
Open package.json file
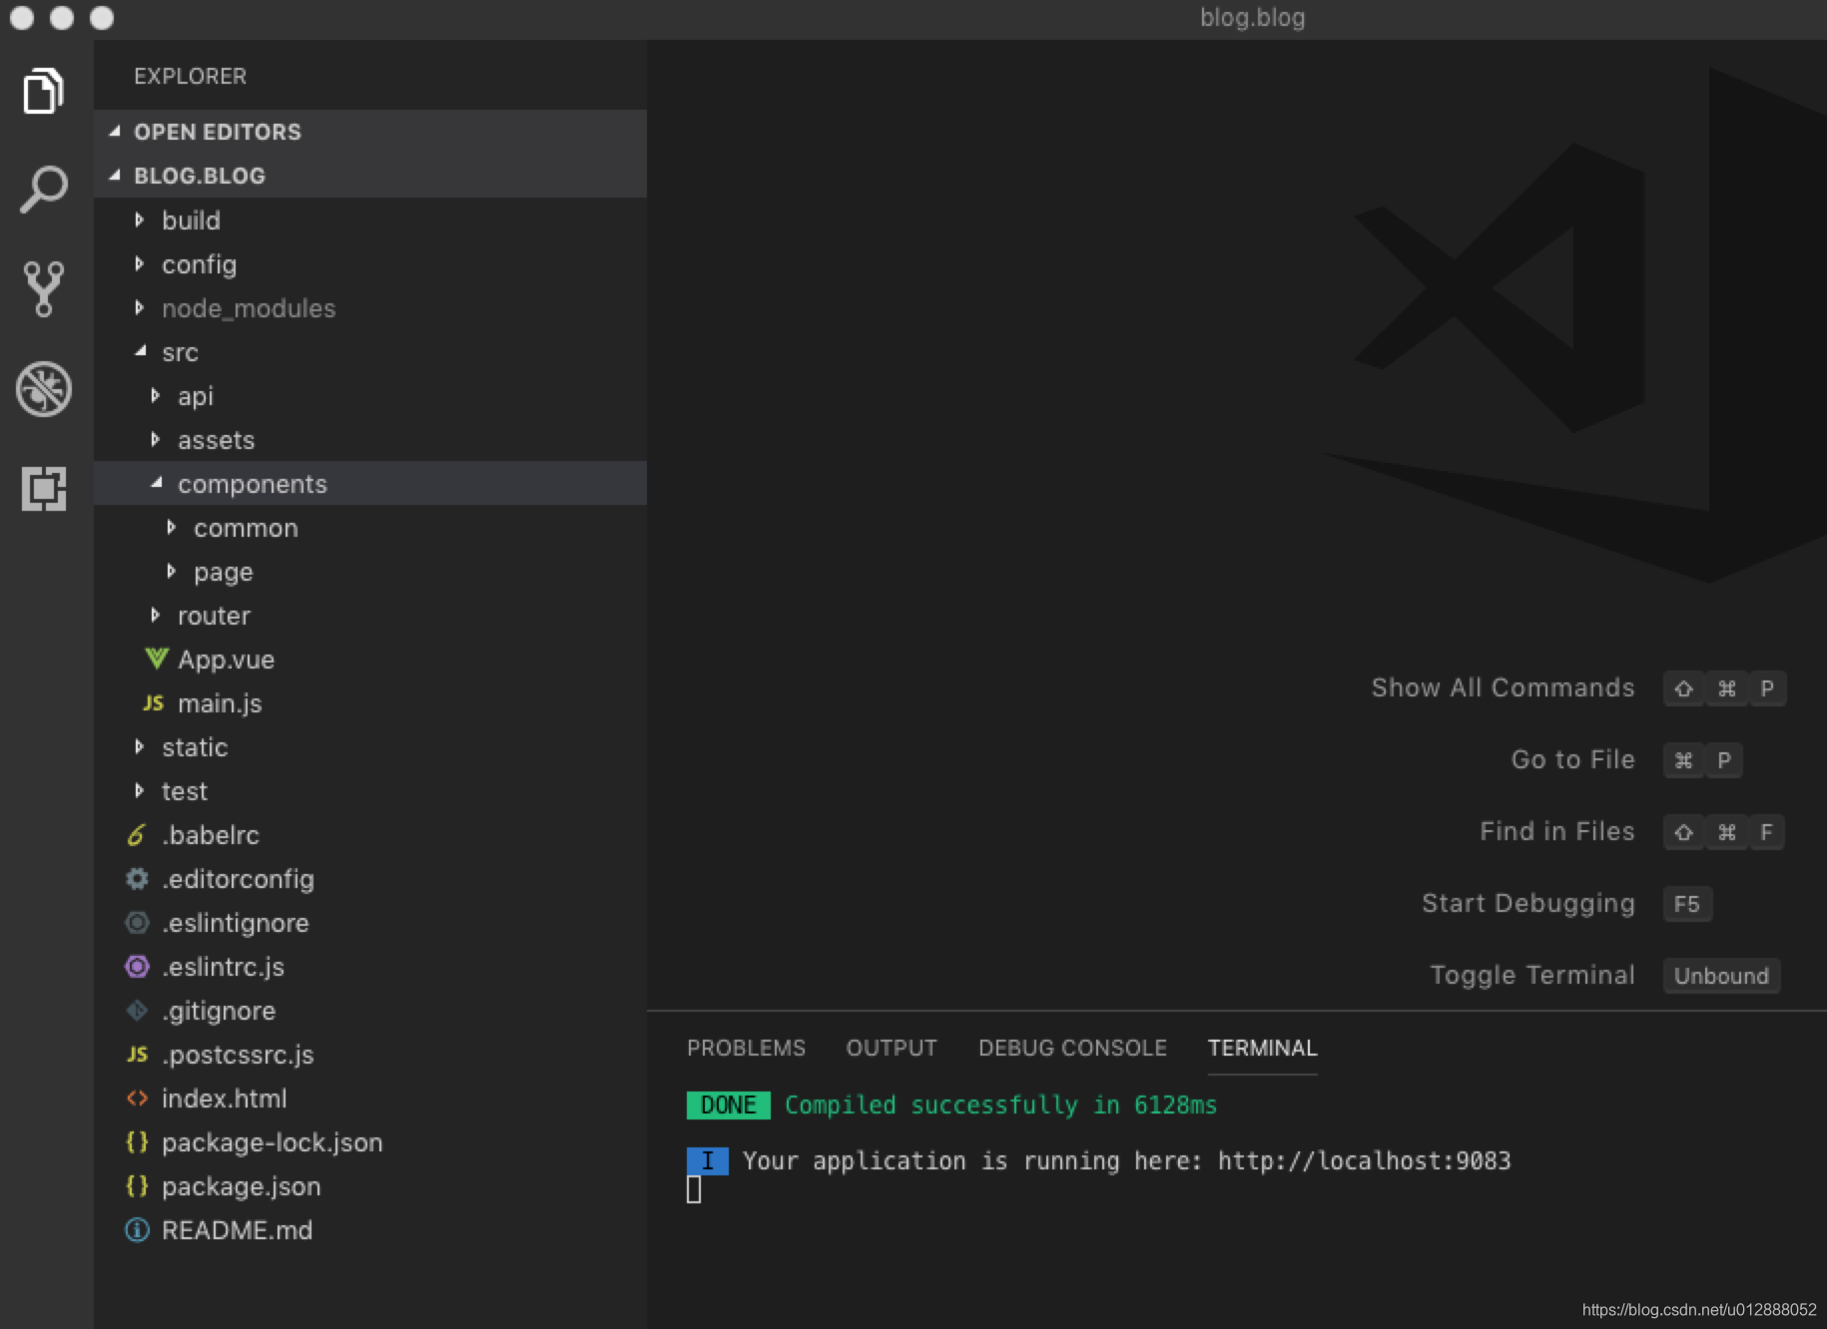tap(370, 1185)
